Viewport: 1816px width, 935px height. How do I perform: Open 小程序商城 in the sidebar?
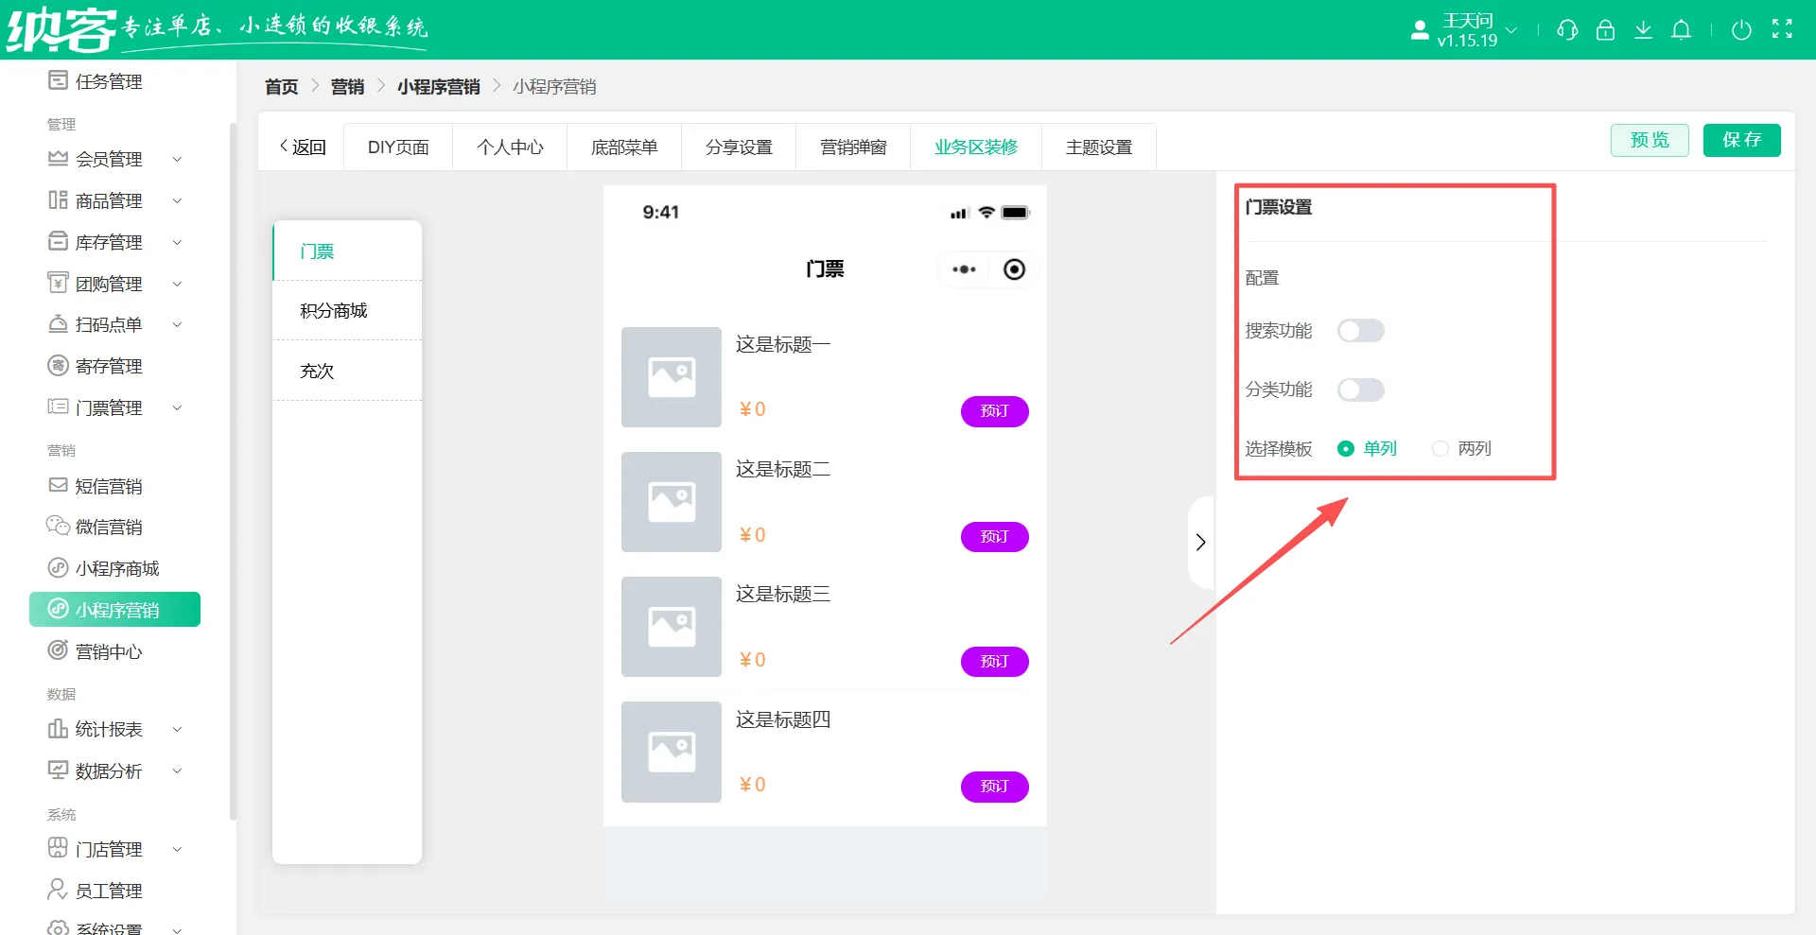pyautogui.click(x=117, y=567)
